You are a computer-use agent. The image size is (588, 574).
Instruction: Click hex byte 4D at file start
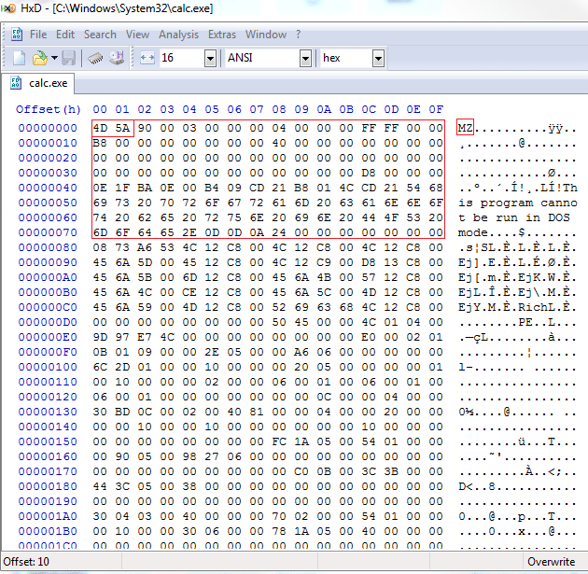click(x=100, y=128)
